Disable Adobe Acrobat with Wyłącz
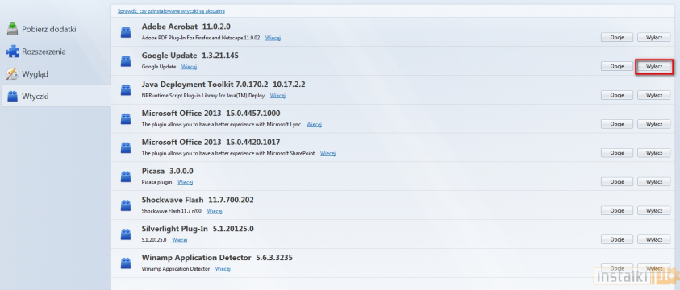 click(x=653, y=38)
